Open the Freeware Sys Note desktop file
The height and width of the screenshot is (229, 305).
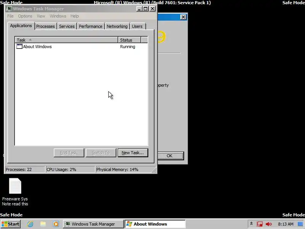pos(15,192)
